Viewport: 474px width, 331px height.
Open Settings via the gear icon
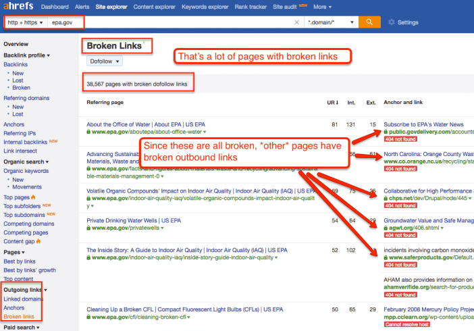pyautogui.click(x=392, y=22)
